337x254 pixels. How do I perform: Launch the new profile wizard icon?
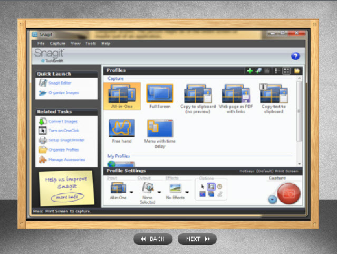(258, 71)
